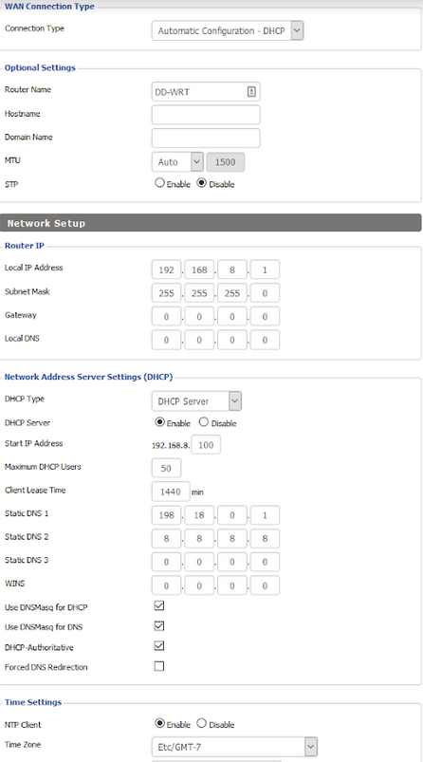The width and height of the screenshot is (423, 762).
Task: Click the Maximum DHCP Users field
Action: [x=166, y=468]
